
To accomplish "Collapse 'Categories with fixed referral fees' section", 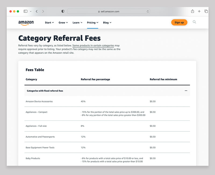I will 107,91.
